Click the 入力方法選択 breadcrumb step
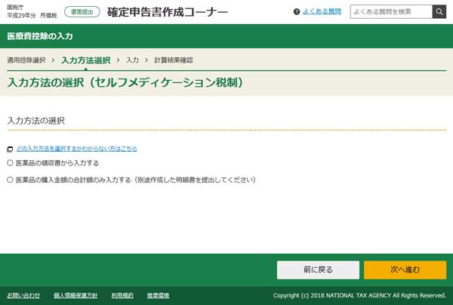Image resolution: width=453 pixels, height=305 pixels. pyautogui.click(x=85, y=60)
